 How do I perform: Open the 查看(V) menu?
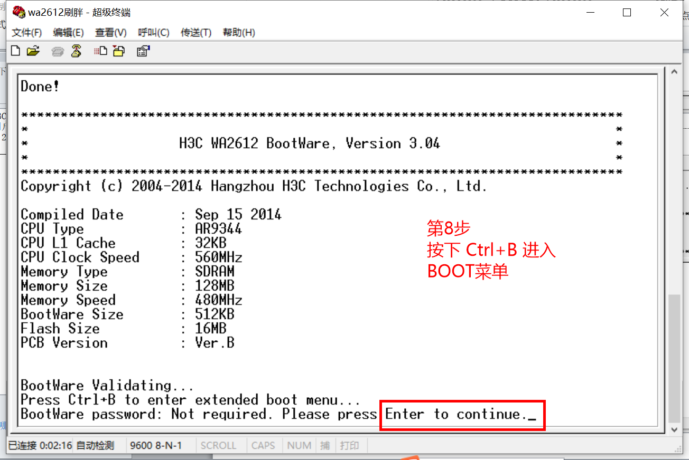point(111,33)
